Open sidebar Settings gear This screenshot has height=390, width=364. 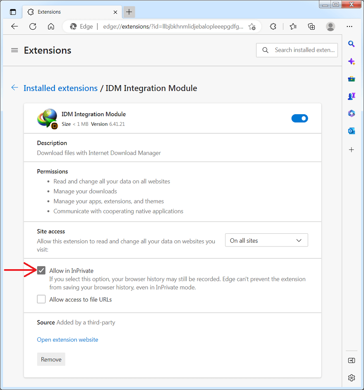tap(351, 378)
